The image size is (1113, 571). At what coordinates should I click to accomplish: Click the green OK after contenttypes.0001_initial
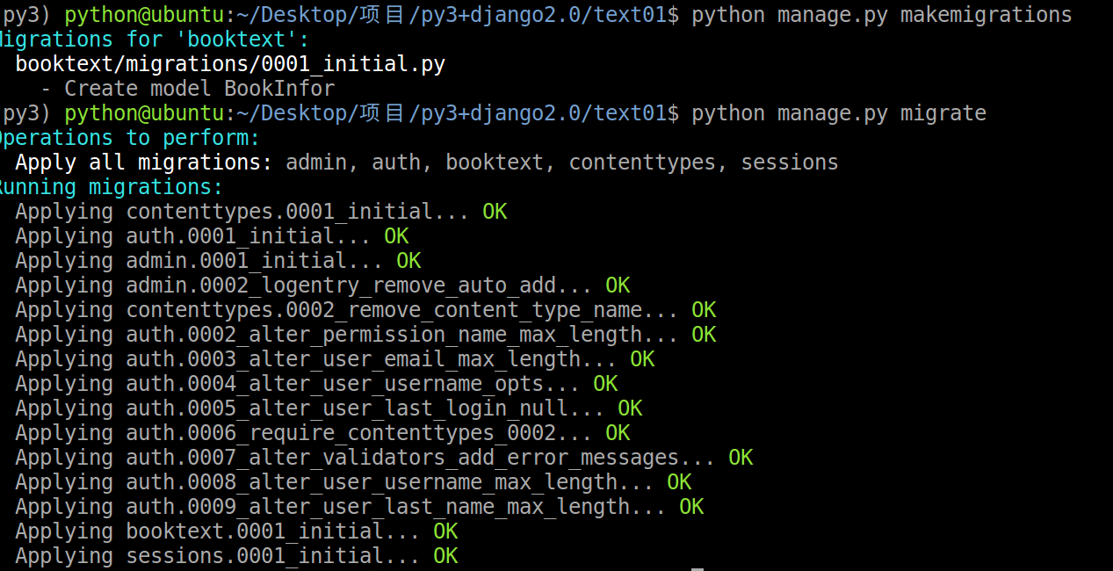tap(495, 212)
